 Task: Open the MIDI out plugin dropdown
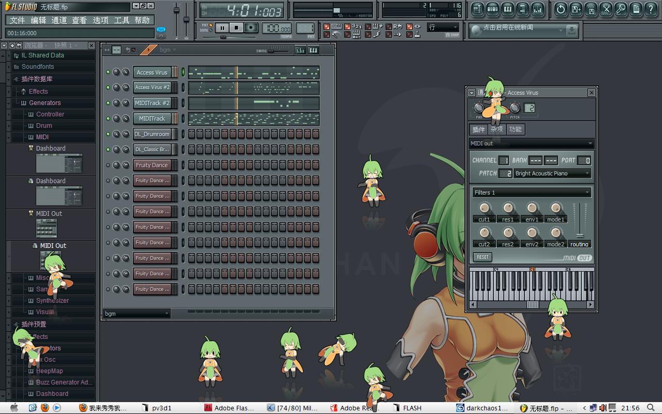coord(532,143)
